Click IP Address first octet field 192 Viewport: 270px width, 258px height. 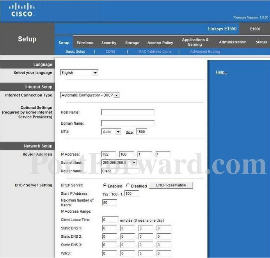point(108,154)
